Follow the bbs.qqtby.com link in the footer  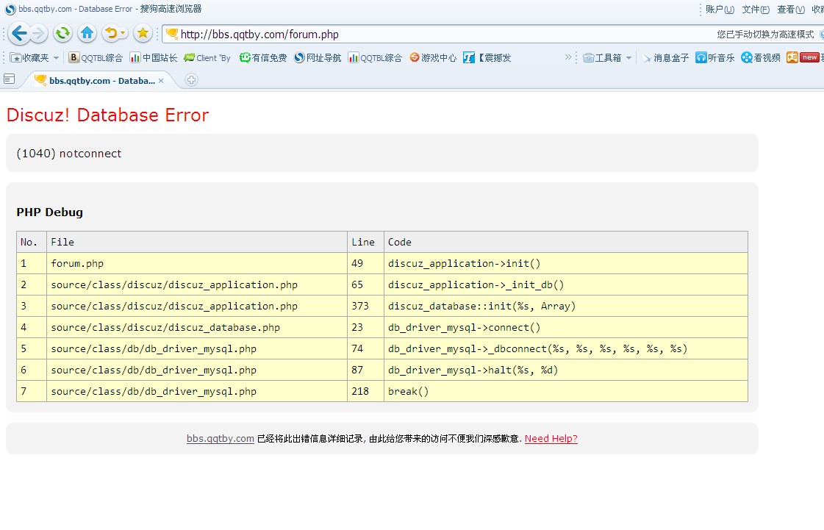tap(221, 439)
